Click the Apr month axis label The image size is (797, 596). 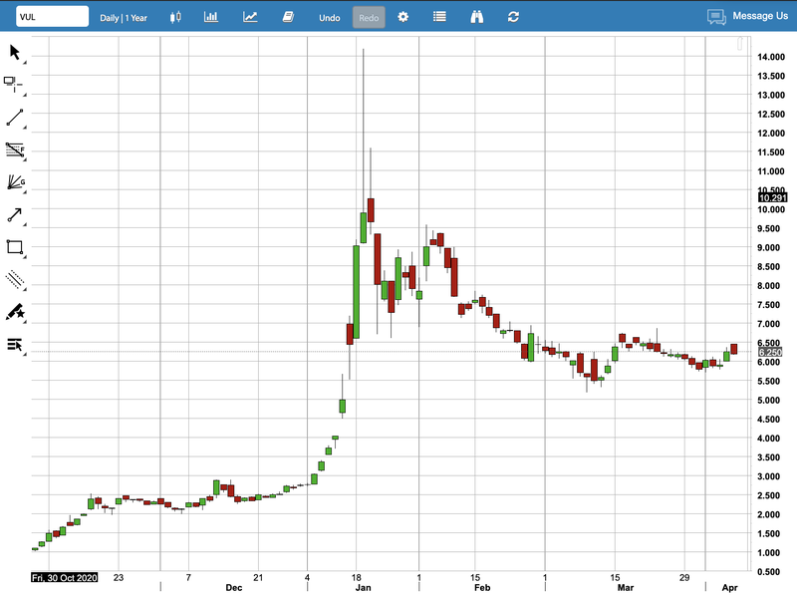click(x=729, y=587)
